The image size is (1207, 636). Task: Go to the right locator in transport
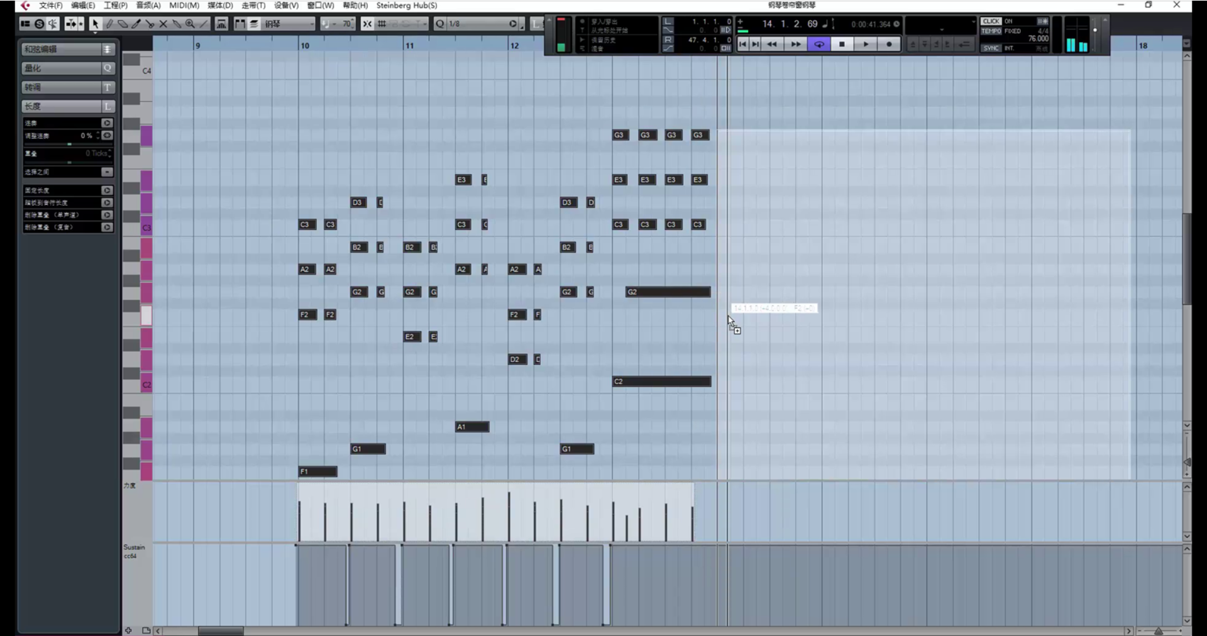coord(755,44)
